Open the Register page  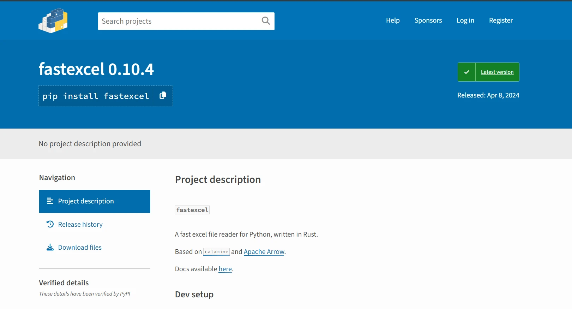pyautogui.click(x=501, y=20)
